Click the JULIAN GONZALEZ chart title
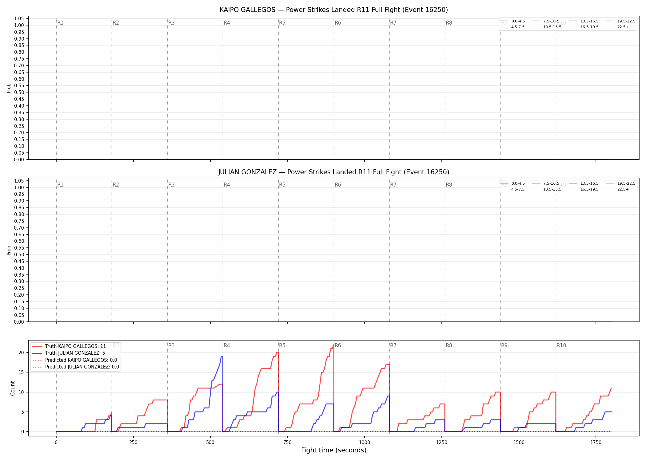Image resolution: width=646 pixels, height=461 pixels. [334, 172]
